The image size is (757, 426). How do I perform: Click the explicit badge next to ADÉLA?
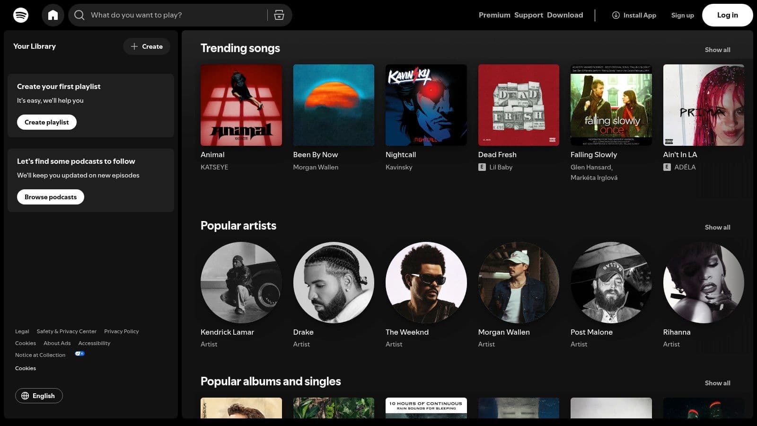(667, 167)
